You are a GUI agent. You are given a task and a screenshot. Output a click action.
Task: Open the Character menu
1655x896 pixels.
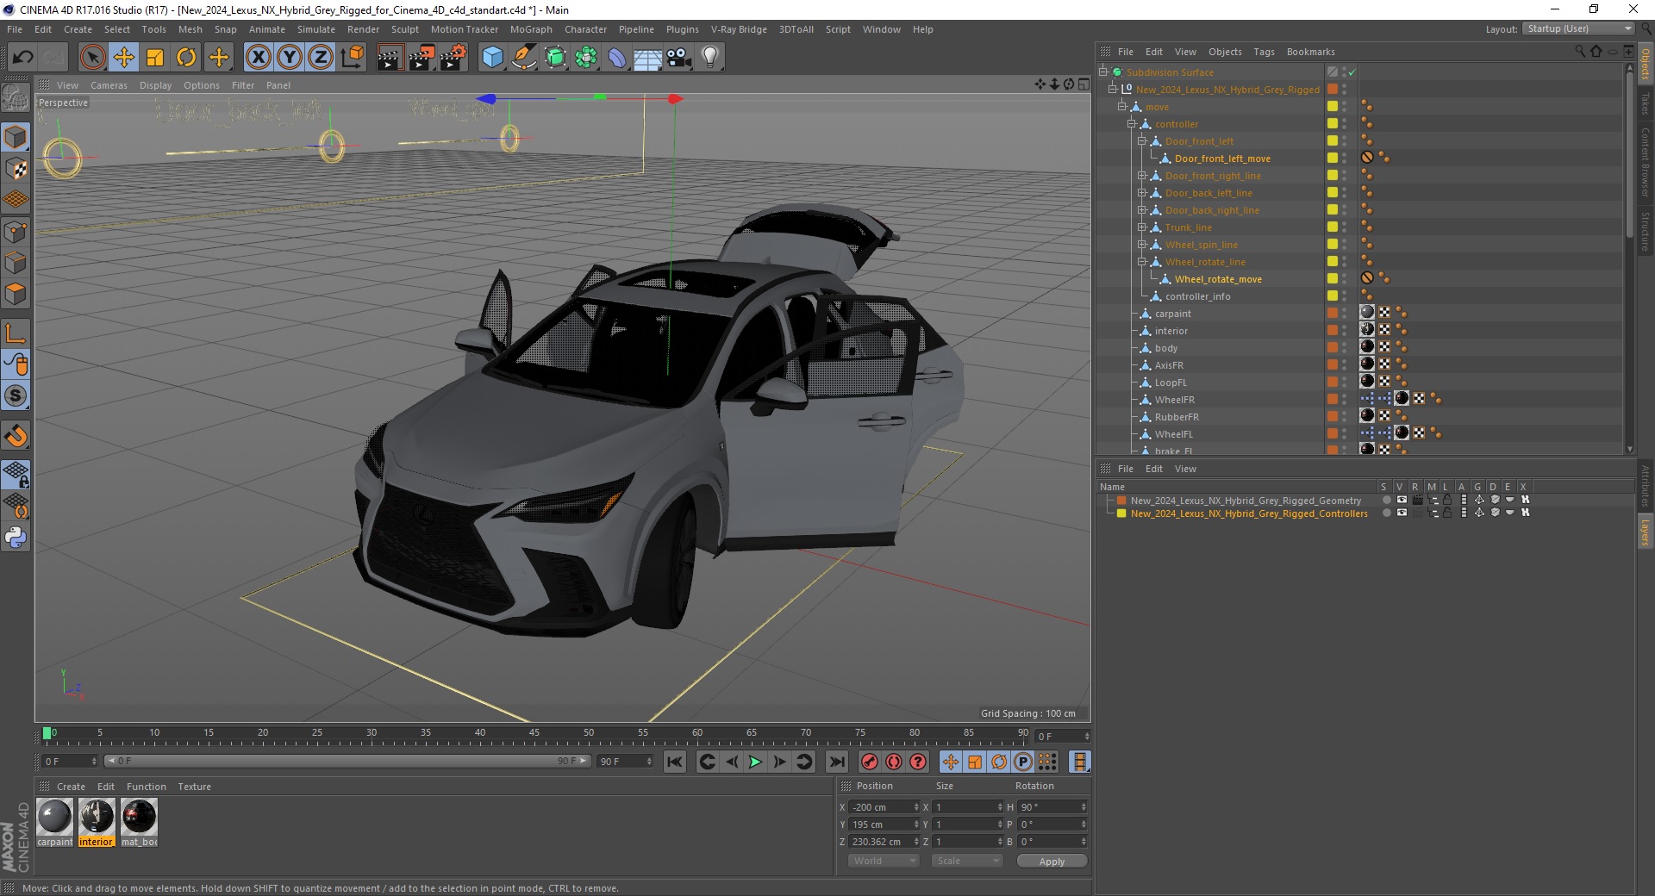586,29
